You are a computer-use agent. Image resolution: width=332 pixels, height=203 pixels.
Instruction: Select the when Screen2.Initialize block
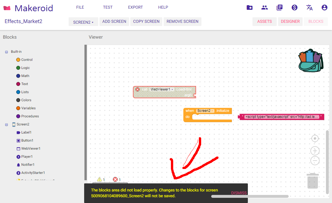tap(207, 115)
